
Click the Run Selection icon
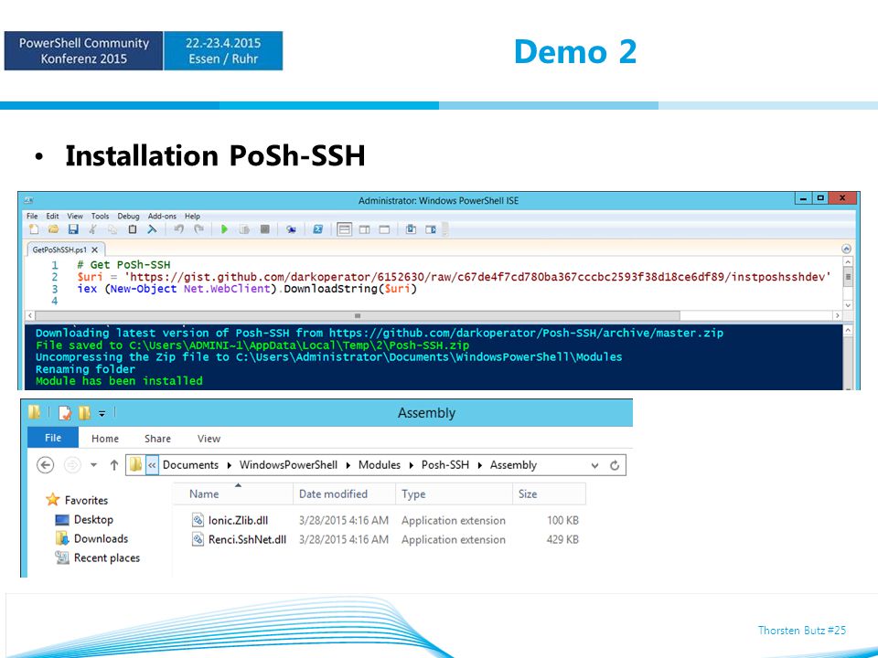244,229
